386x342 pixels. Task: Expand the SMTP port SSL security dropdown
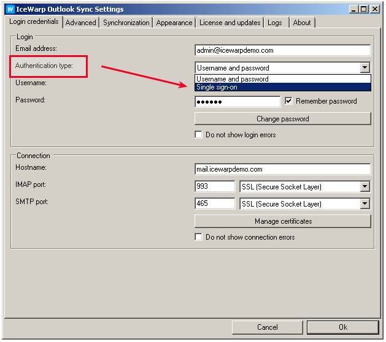pyautogui.click(x=365, y=203)
